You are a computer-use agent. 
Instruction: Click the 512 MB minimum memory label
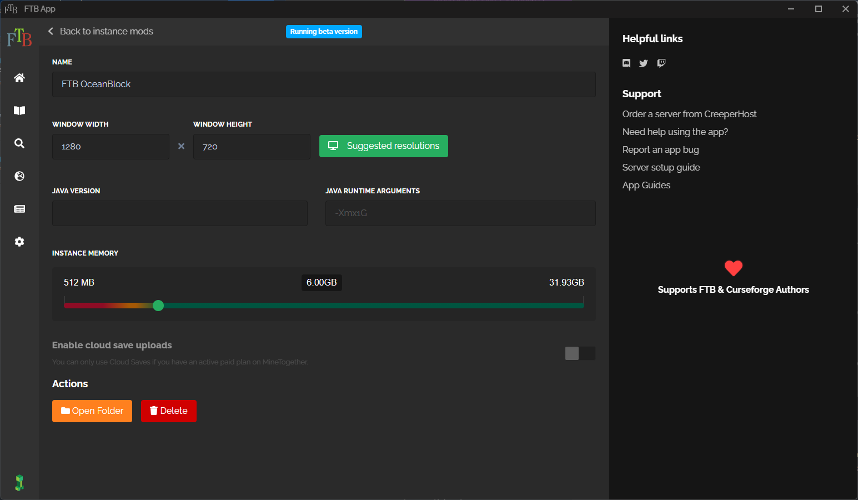79,282
